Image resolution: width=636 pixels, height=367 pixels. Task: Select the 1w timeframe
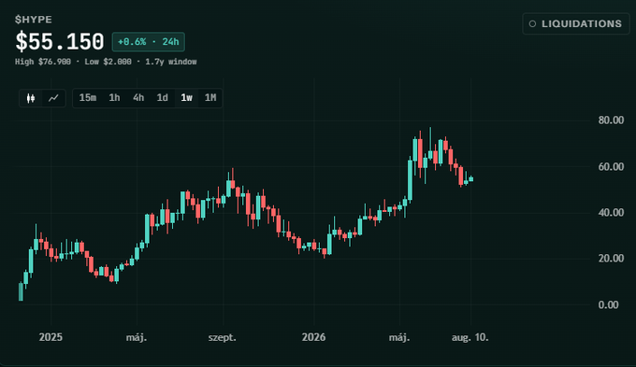[186, 98]
